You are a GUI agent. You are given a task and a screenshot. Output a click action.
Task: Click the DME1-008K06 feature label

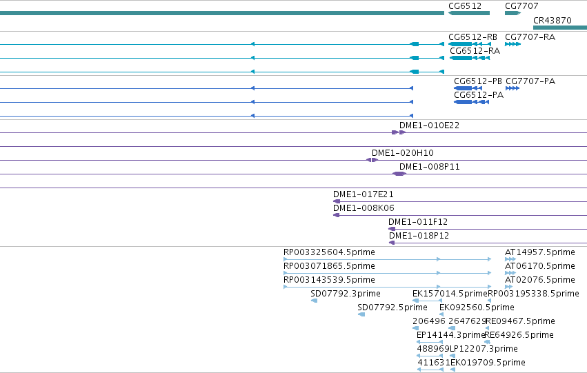pyautogui.click(x=364, y=208)
